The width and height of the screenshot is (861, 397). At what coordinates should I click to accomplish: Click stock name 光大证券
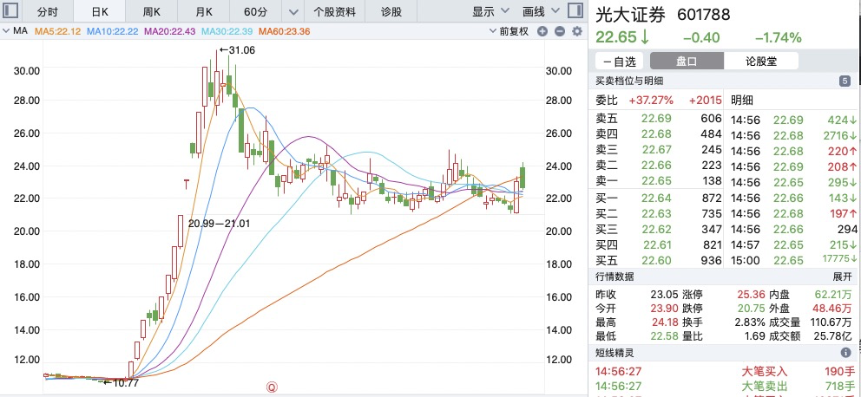(630, 14)
